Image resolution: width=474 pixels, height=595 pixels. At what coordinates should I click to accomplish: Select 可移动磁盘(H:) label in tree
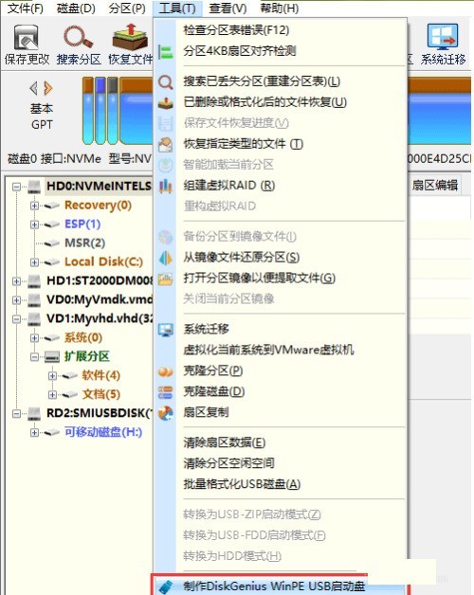tap(103, 432)
